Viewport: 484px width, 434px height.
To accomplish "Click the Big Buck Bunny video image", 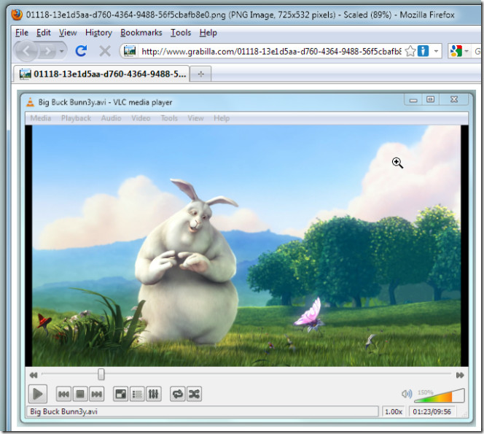I will point(246,246).
